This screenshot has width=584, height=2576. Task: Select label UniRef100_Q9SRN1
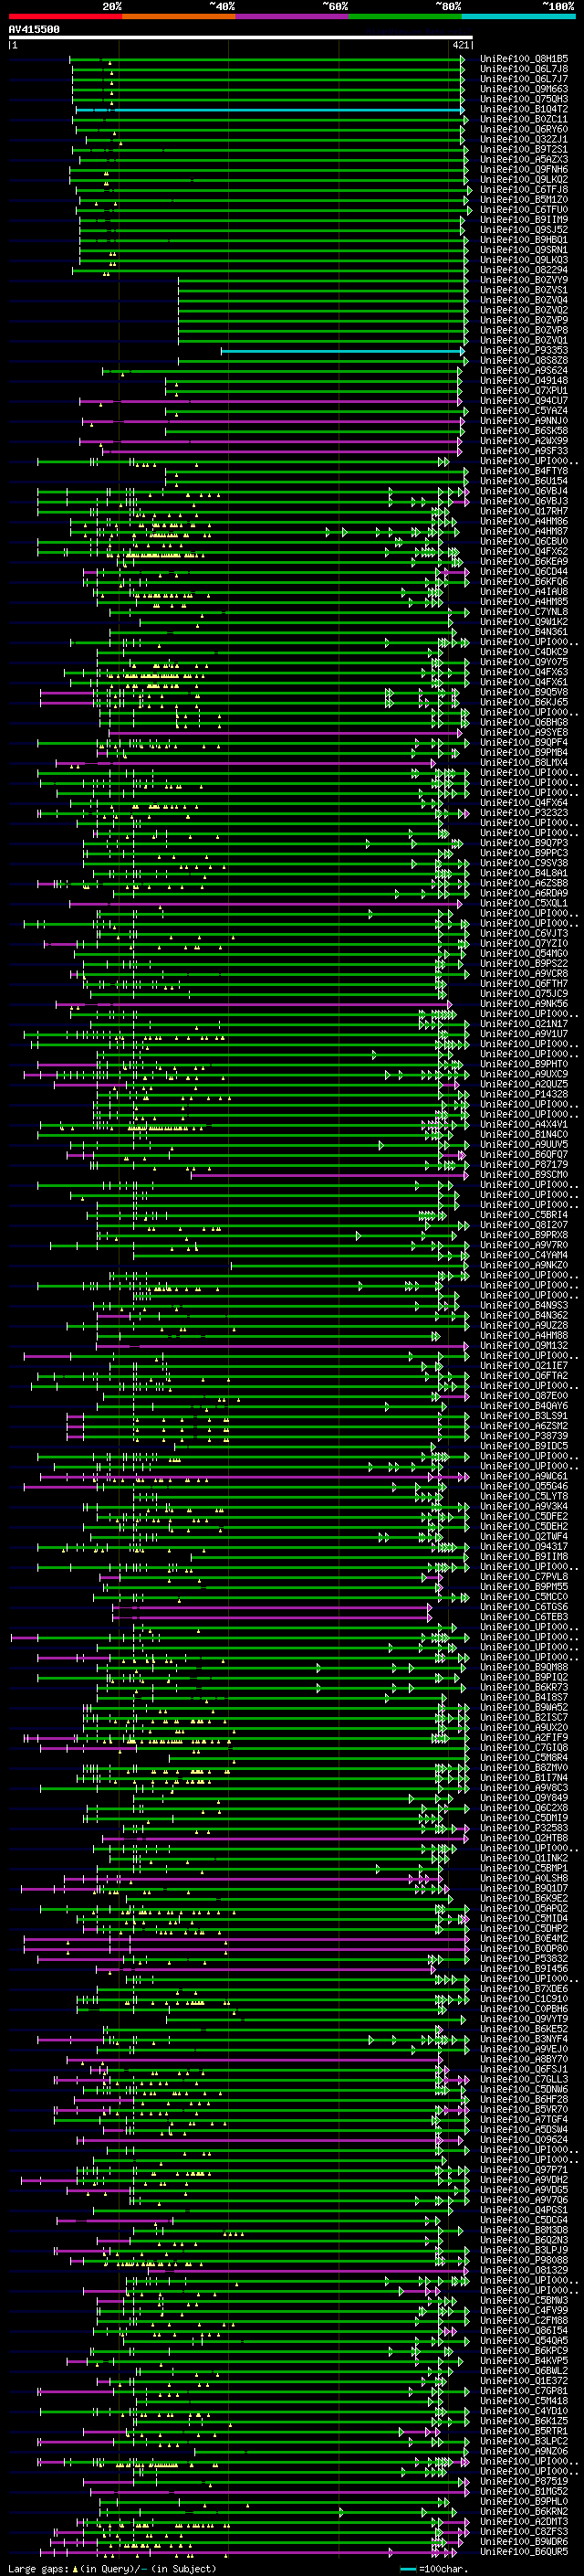(x=524, y=250)
